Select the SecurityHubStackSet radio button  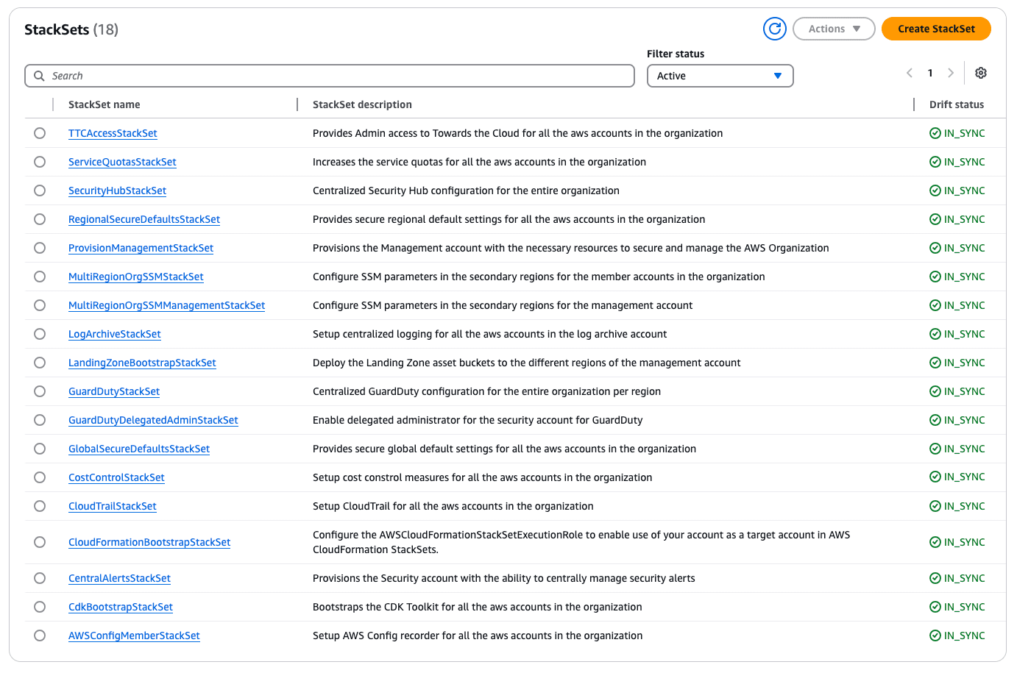coord(40,190)
